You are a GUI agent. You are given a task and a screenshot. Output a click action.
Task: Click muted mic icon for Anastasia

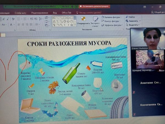coord(134,92)
